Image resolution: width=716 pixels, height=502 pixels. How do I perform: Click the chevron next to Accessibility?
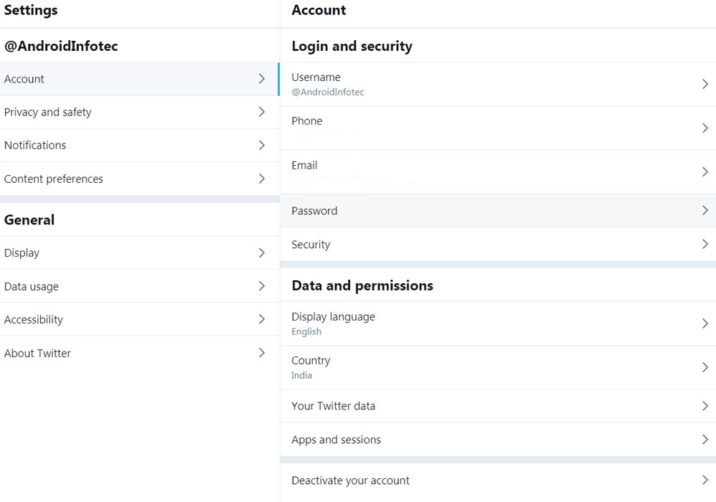coord(262,319)
